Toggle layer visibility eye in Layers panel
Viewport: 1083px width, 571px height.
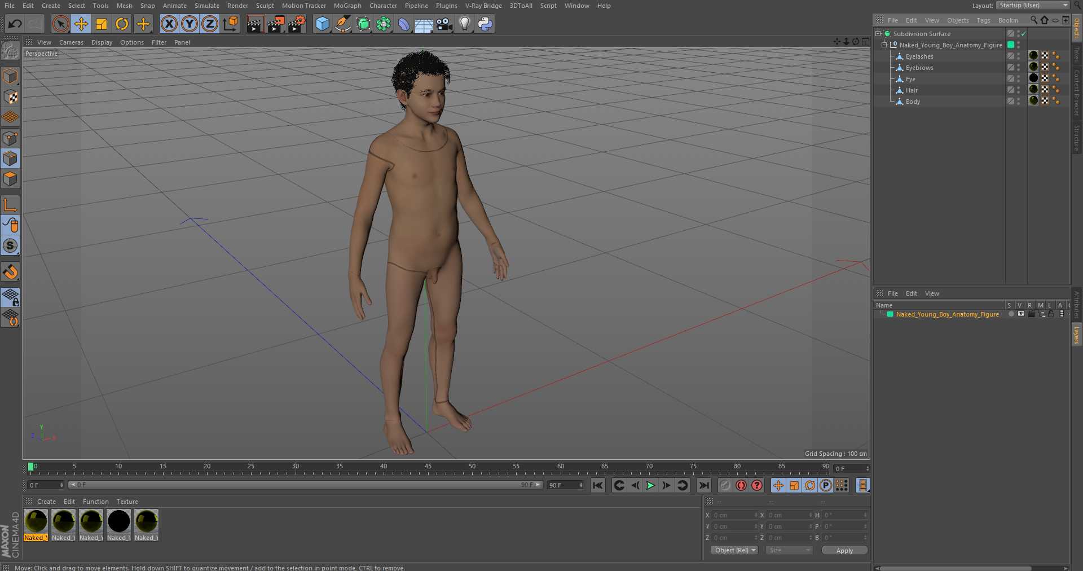click(x=1021, y=314)
